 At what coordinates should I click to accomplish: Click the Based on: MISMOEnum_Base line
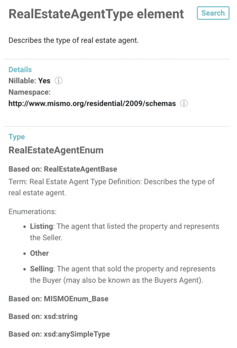(x=58, y=299)
